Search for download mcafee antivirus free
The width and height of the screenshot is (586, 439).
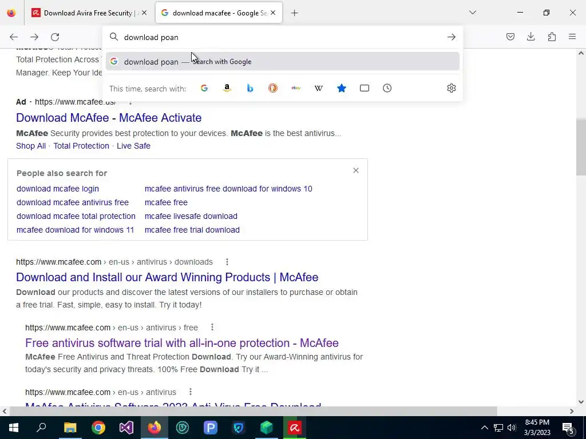point(73,203)
